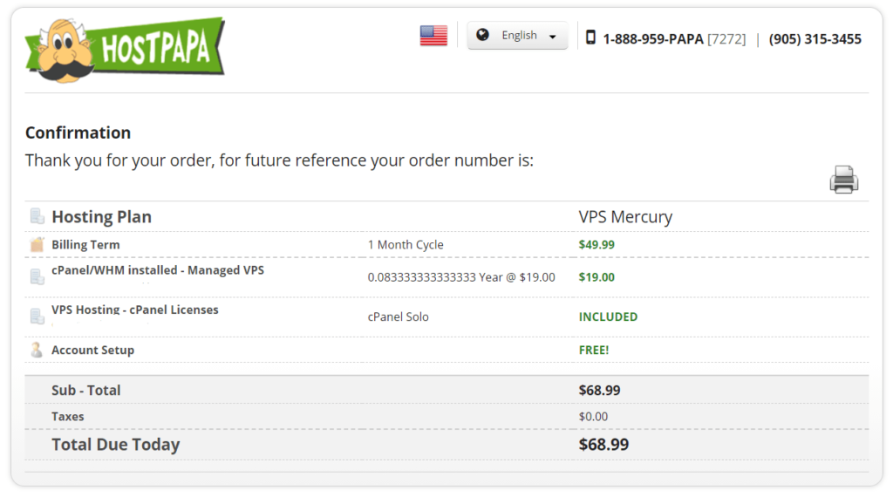Click the cPanel/WHM installed row icon
This screenshot has width=893, height=497.
coord(37,276)
